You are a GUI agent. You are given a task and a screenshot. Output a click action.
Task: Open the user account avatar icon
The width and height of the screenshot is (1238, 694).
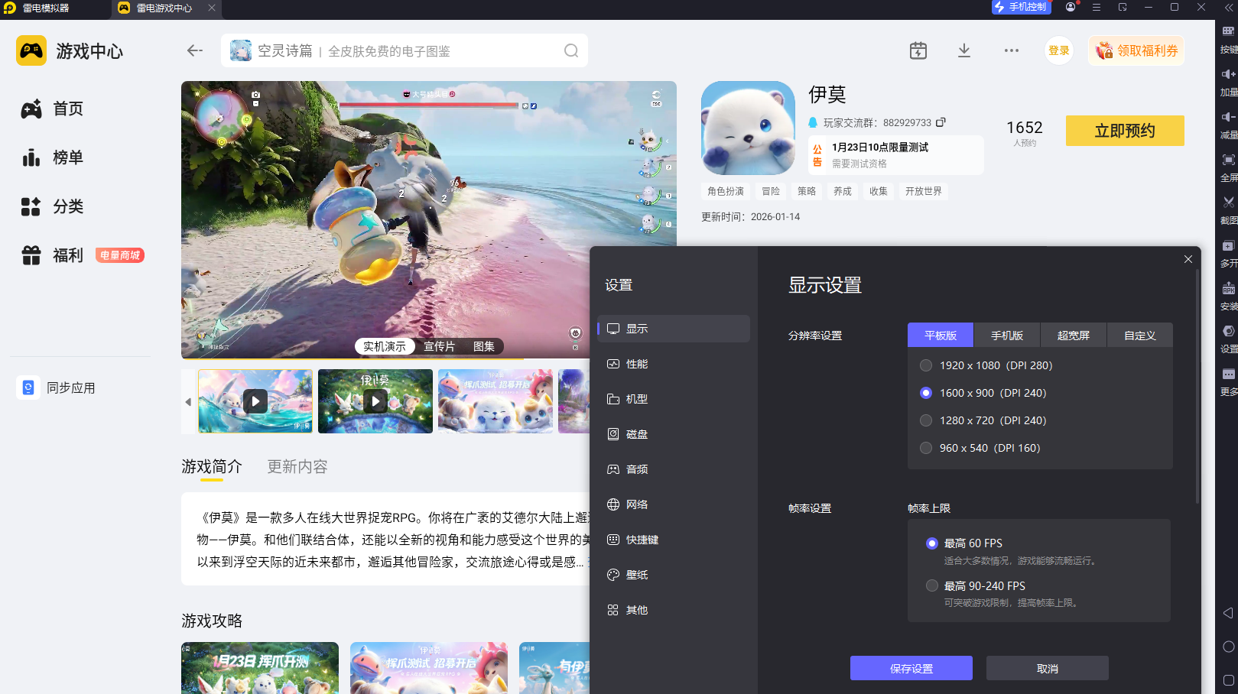pyautogui.click(x=1071, y=7)
